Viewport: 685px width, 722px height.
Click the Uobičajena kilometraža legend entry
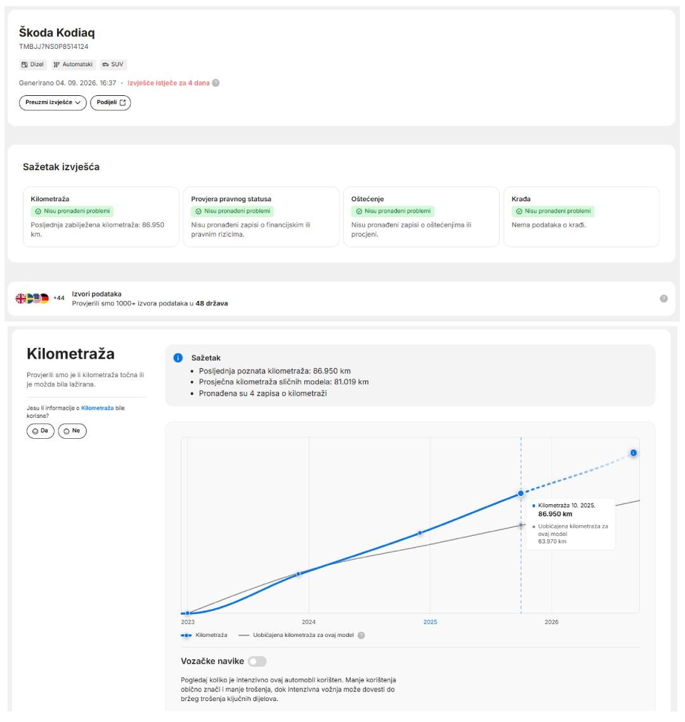tap(297, 636)
